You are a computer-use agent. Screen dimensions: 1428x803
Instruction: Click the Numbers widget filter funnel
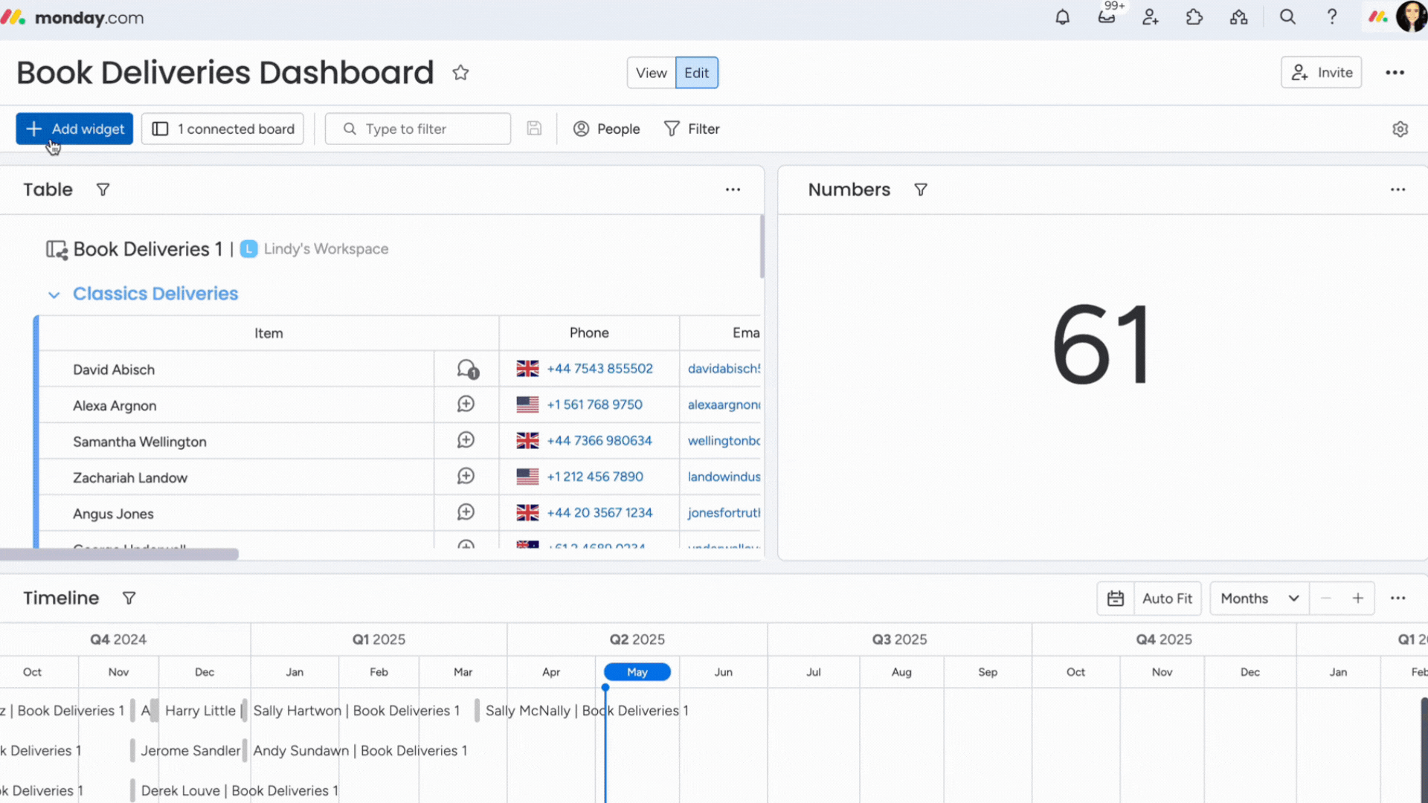pyautogui.click(x=920, y=190)
